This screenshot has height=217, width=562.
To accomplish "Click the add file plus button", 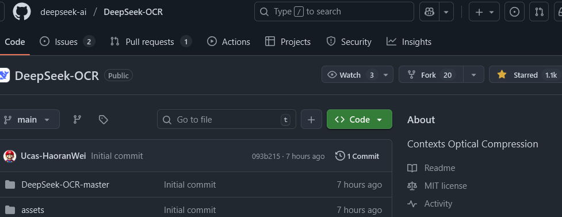I will coord(311,120).
